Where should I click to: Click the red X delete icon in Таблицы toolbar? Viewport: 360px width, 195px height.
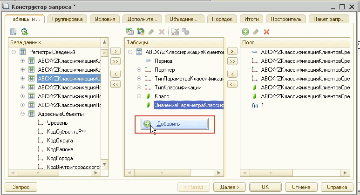coord(162,32)
